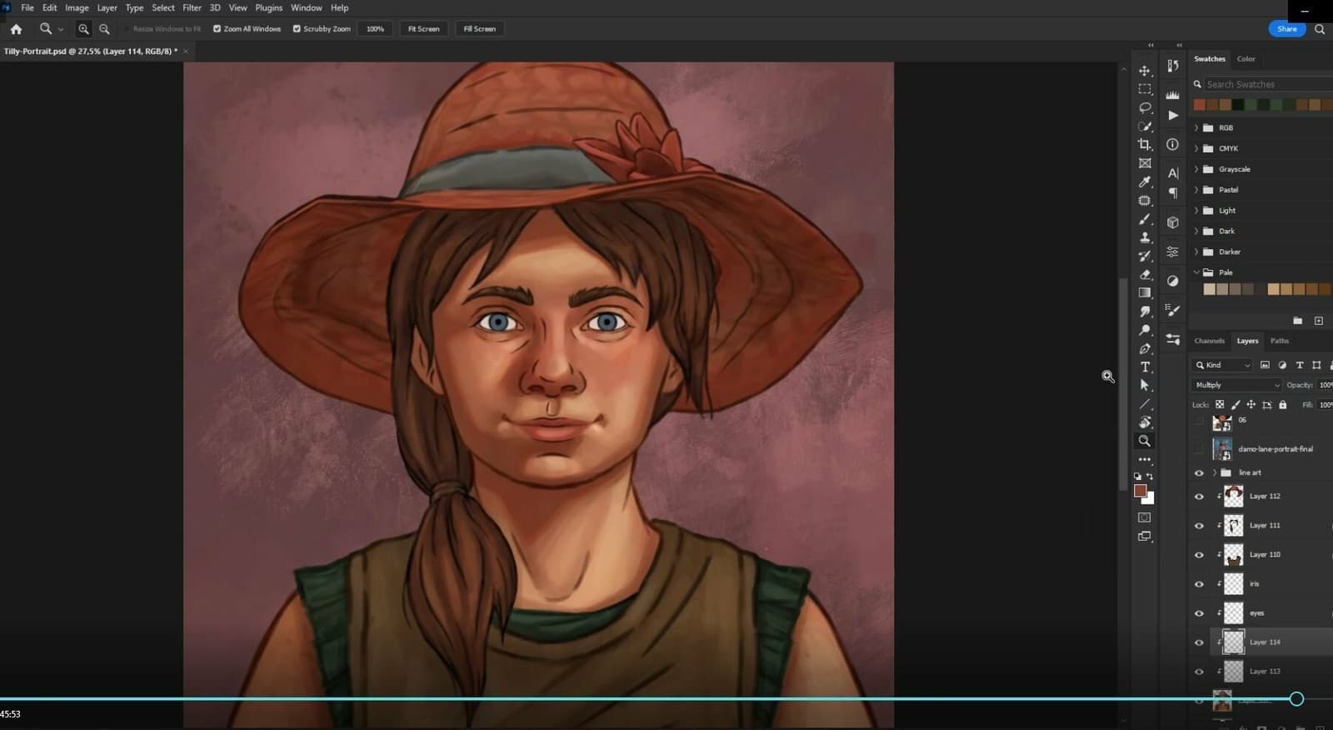This screenshot has width=1333, height=730.
Task: Select the Move tool
Action: click(1145, 71)
